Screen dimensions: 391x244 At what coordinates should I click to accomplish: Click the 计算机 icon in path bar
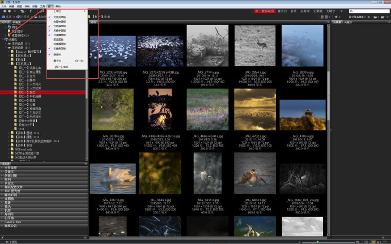pos(18,16)
